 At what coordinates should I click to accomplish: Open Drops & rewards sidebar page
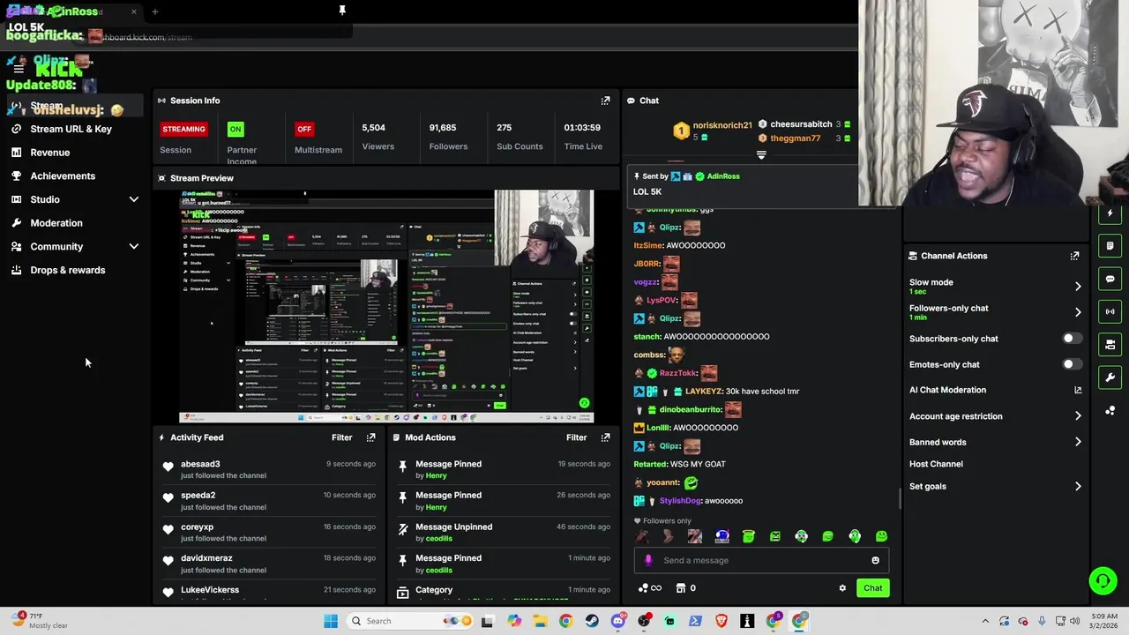67,271
